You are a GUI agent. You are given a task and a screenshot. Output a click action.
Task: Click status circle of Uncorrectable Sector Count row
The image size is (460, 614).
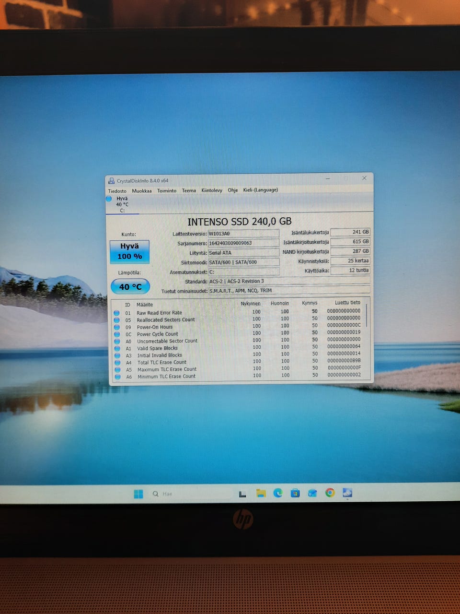point(117,341)
